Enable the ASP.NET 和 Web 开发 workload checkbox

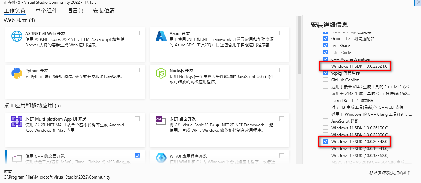pos(137,33)
